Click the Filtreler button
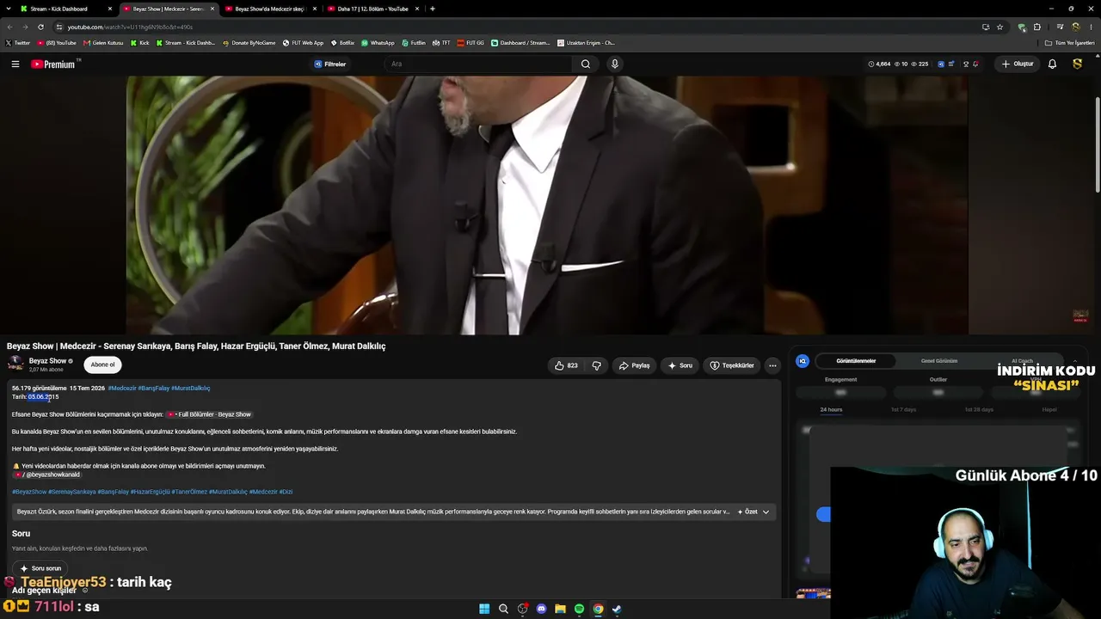Screen dimensions: 1101x619 (x=329, y=64)
